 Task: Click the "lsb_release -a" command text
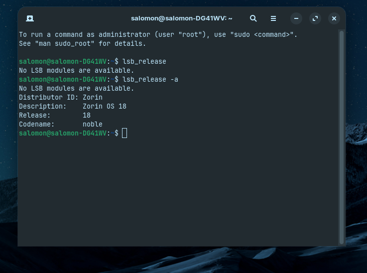tap(150, 79)
